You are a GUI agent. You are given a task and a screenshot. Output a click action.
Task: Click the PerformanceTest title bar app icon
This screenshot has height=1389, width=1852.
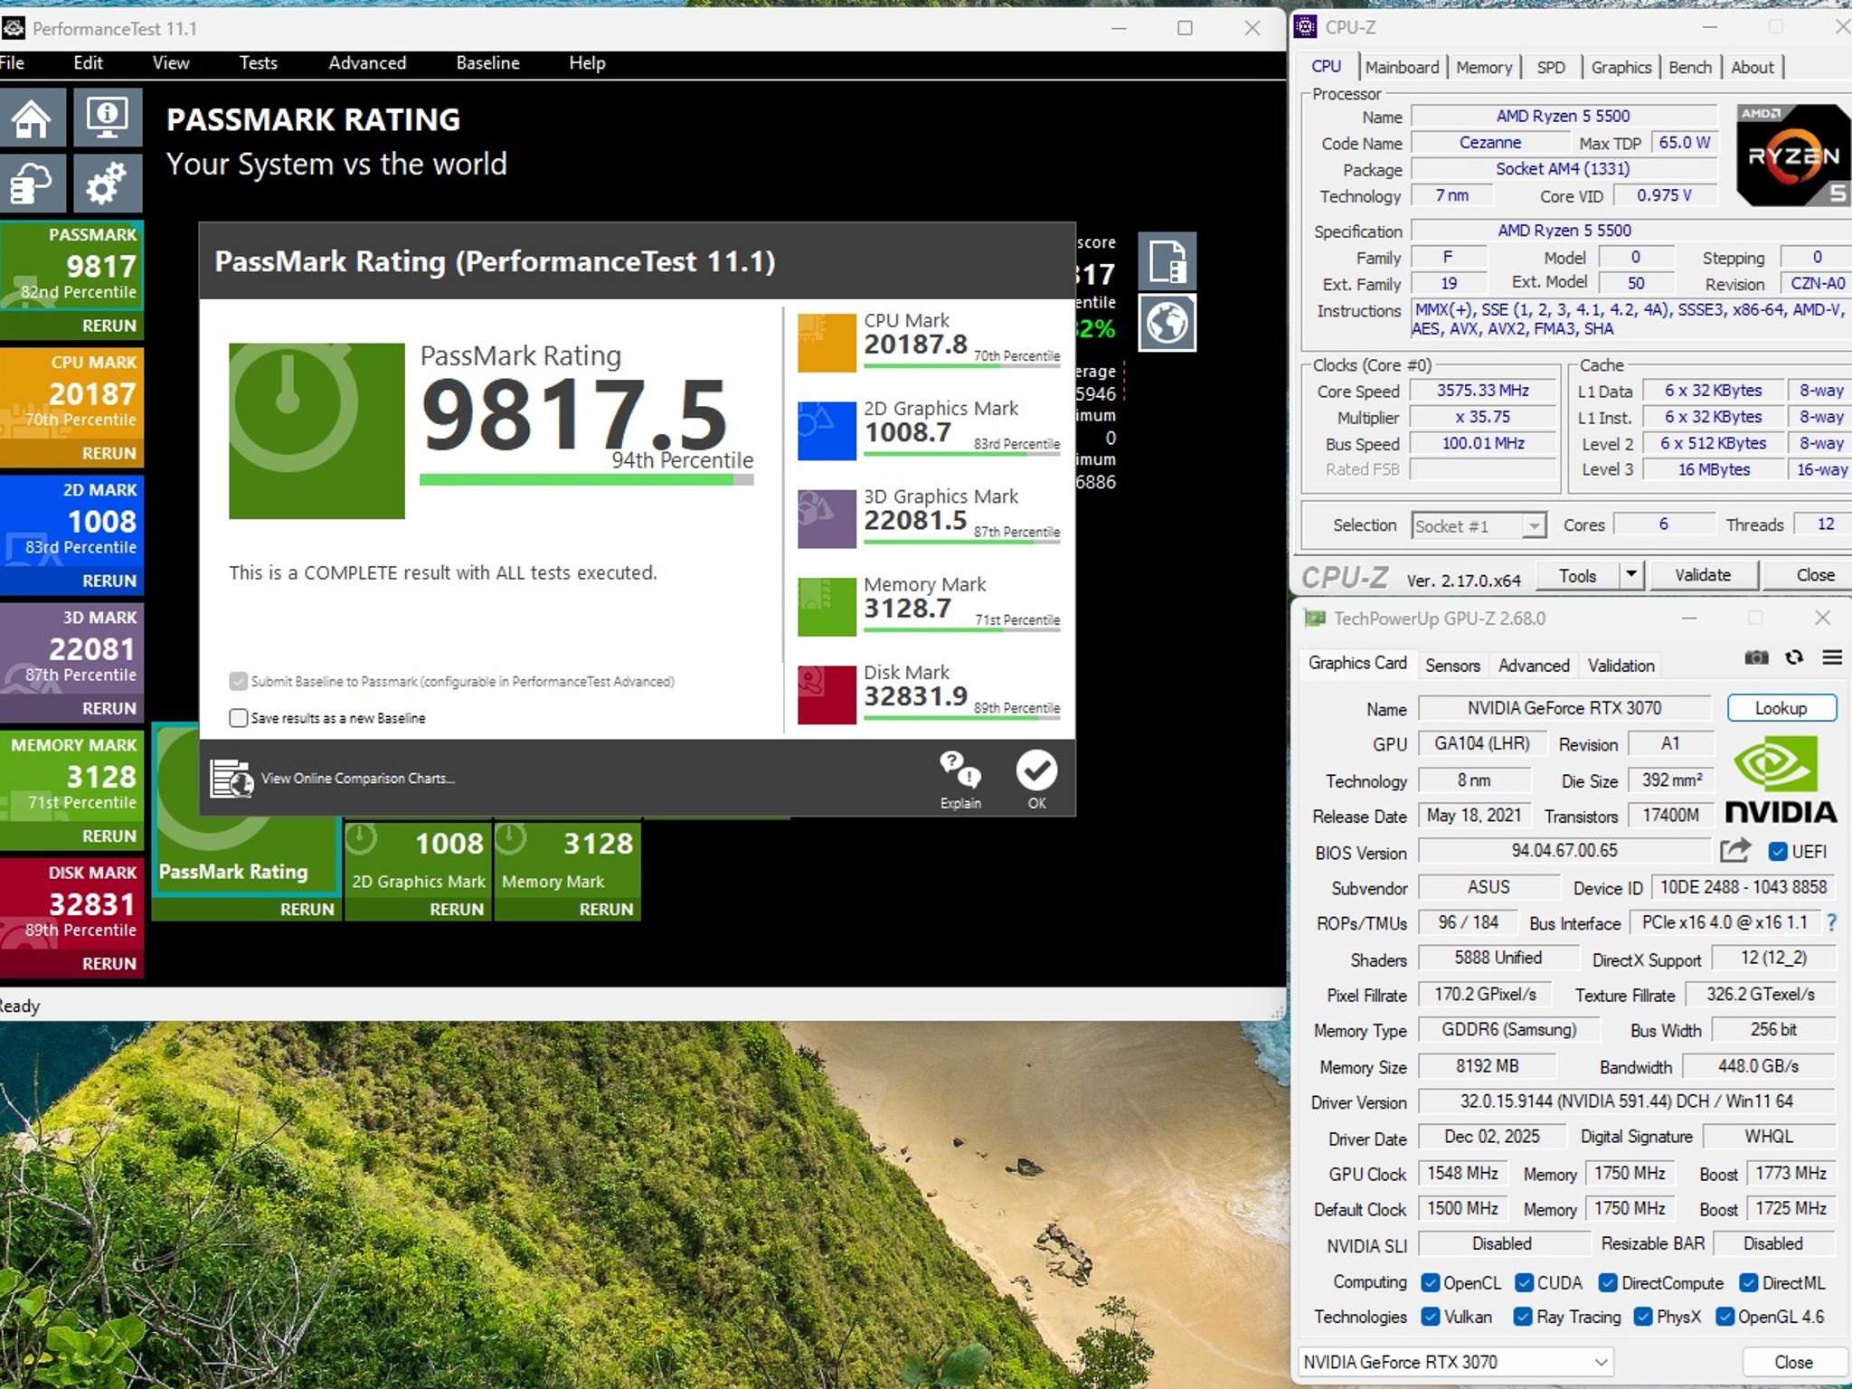pos(13,28)
